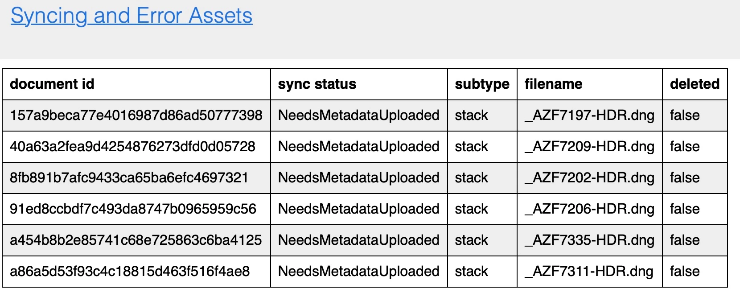Click filename _AZF7209-HDR.dng

(589, 147)
